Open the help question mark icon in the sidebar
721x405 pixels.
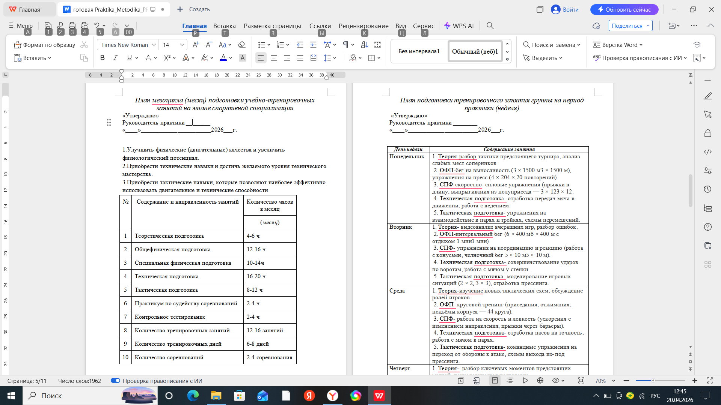tap(708, 227)
